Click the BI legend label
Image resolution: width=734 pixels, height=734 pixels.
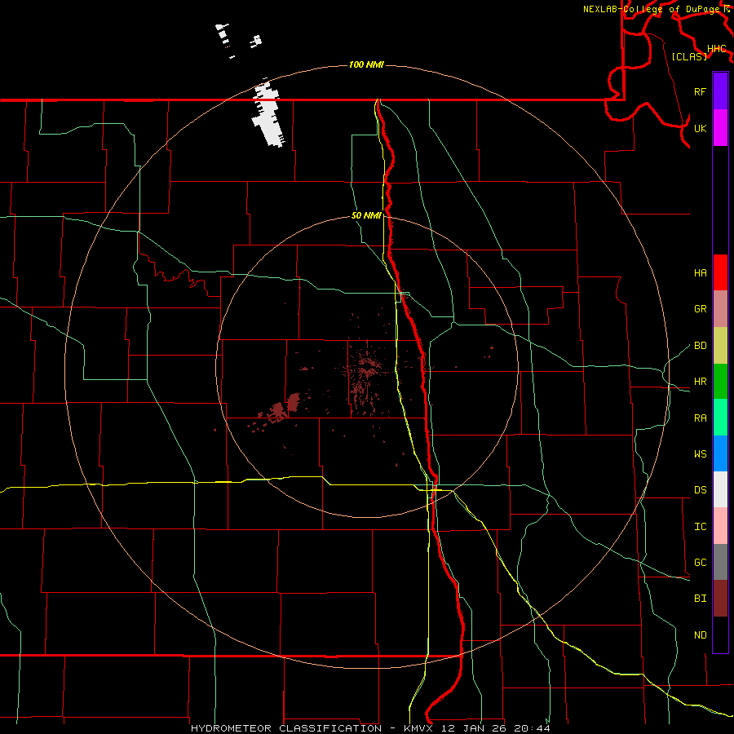pos(700,599)
